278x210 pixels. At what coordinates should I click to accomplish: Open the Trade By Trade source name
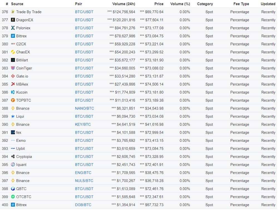tap(29, 12)
